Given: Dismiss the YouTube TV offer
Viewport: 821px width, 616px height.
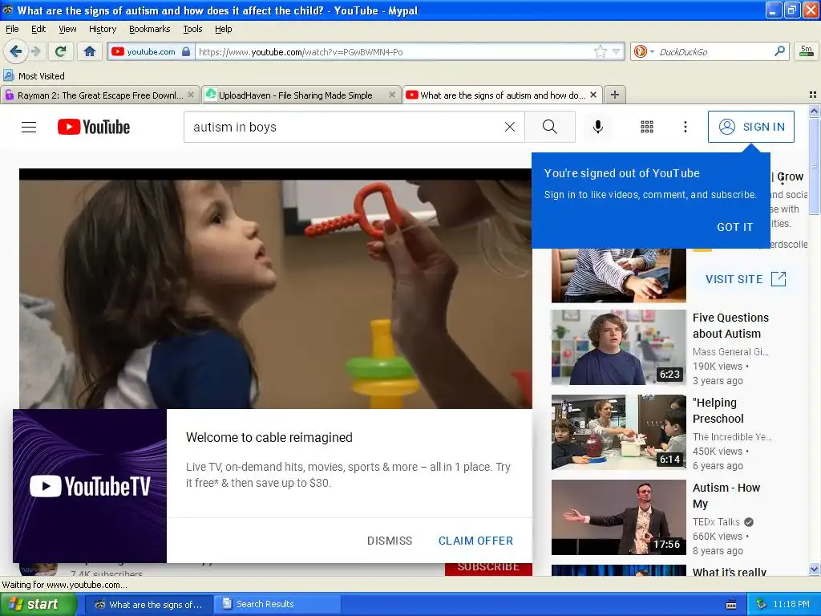Looking at the screenshot, I should pyautogui.click(x=390, y=541).
